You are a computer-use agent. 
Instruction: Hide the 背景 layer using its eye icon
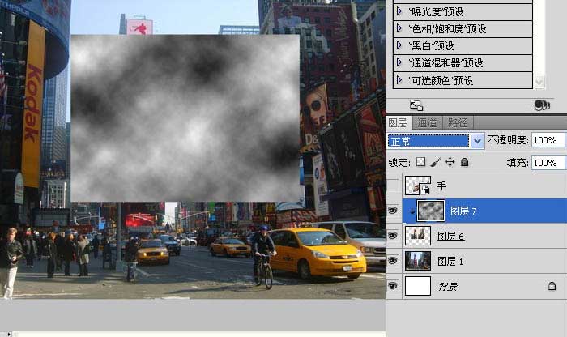tap(394, 286)
